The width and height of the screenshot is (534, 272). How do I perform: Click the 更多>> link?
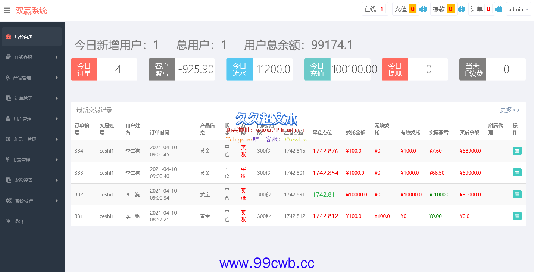pos(510,110)
